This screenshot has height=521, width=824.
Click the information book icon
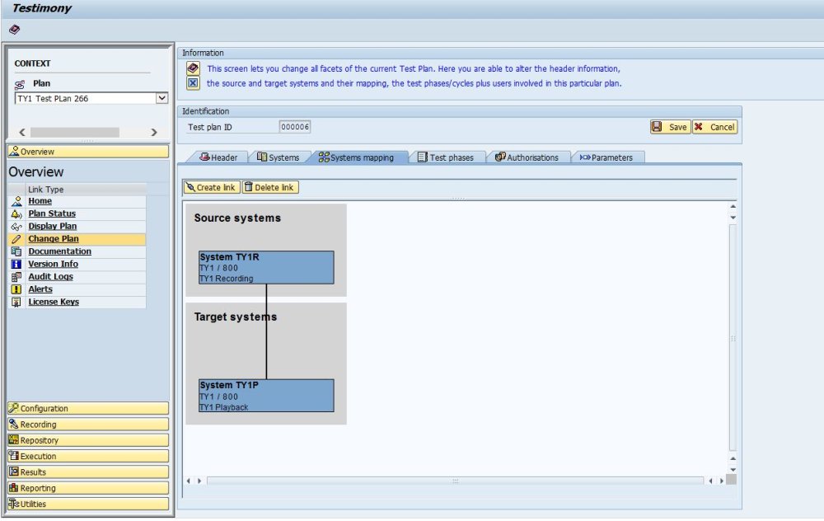pyautogui.click(x=193, y=68)
